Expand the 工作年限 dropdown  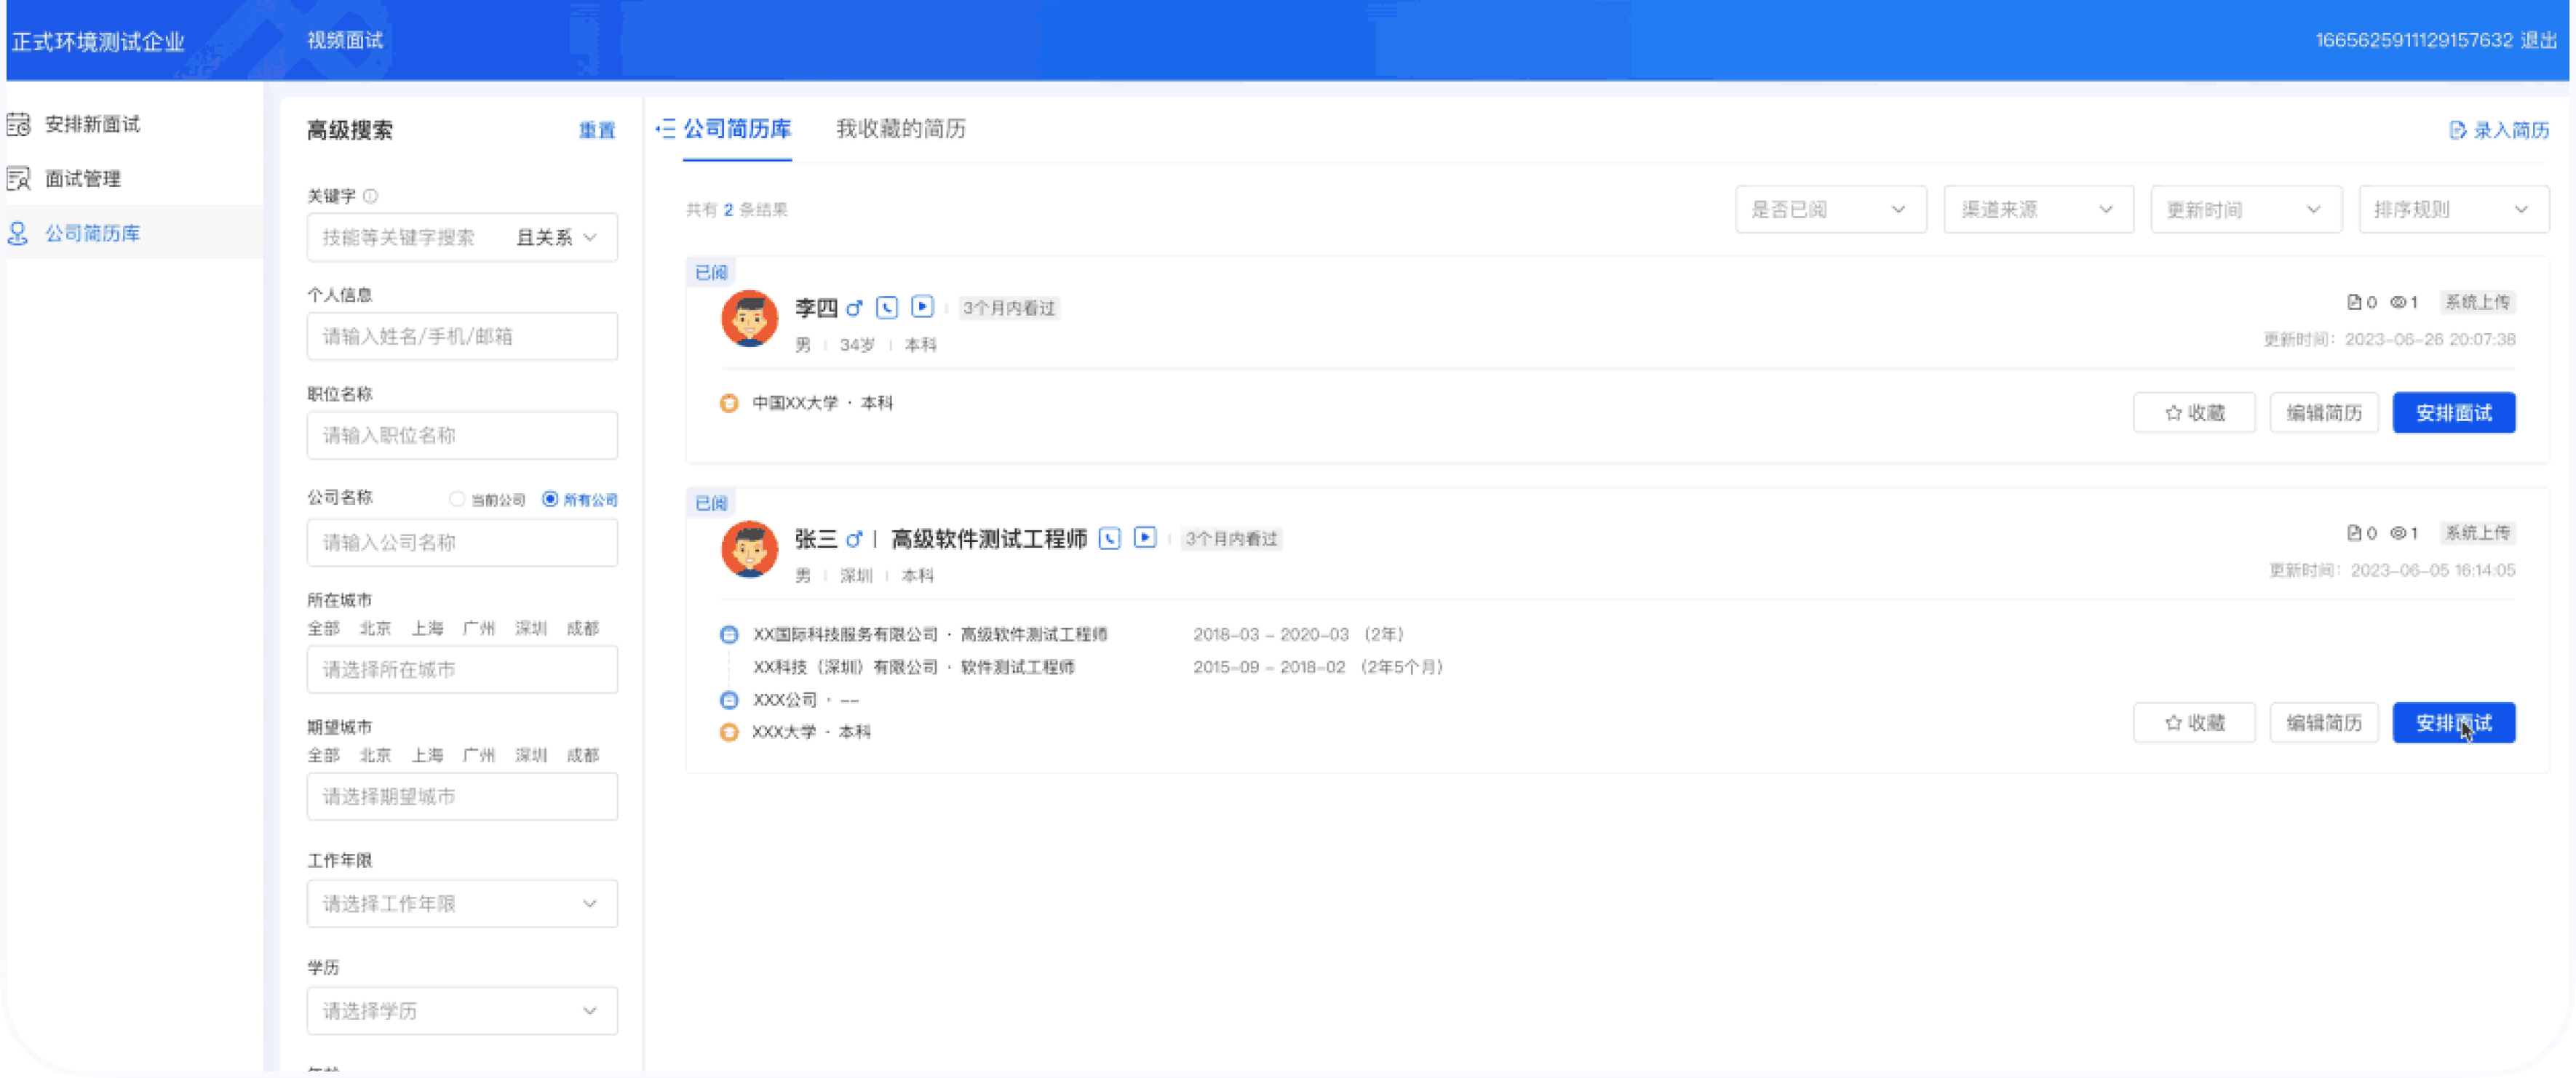(x=462, y=902)
